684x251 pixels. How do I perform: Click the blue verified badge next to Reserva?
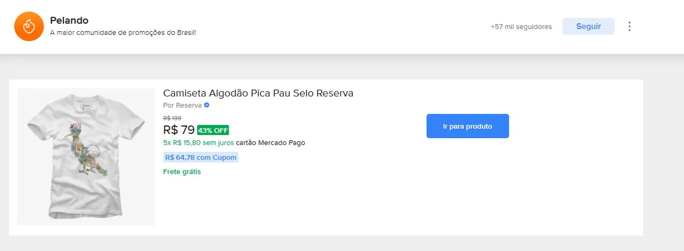207,105
